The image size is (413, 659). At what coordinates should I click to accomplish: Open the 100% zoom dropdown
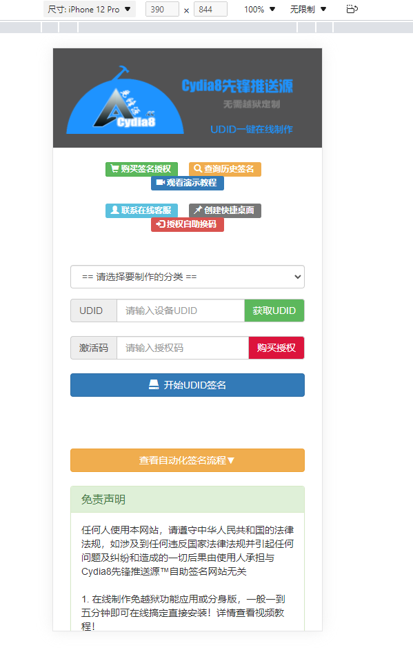[x=260, y=9]
